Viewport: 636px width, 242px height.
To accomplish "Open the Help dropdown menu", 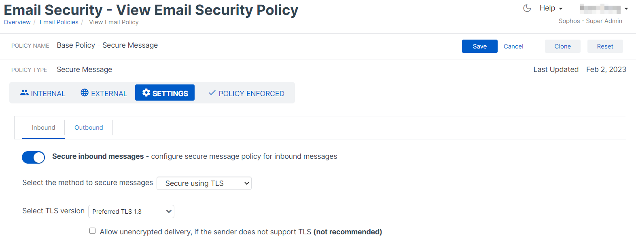I will click(x=551, y=8).
